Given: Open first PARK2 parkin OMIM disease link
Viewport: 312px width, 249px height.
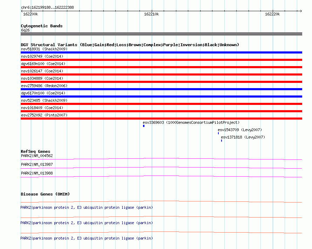Looking at the screenshot, I should [x=87, y=207].
